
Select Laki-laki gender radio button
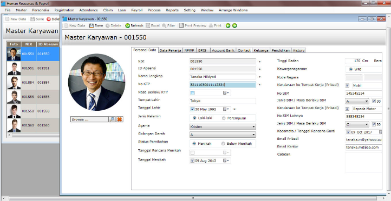coord(194,118)
